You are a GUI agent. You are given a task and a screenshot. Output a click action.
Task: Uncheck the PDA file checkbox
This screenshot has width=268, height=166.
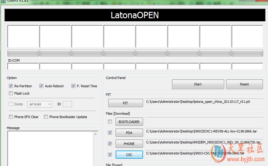tap(110, 133)
